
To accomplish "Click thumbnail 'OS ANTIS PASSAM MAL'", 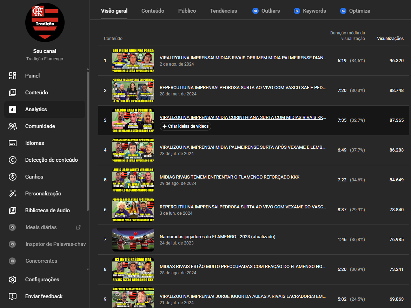I will [x=133, y=269].
